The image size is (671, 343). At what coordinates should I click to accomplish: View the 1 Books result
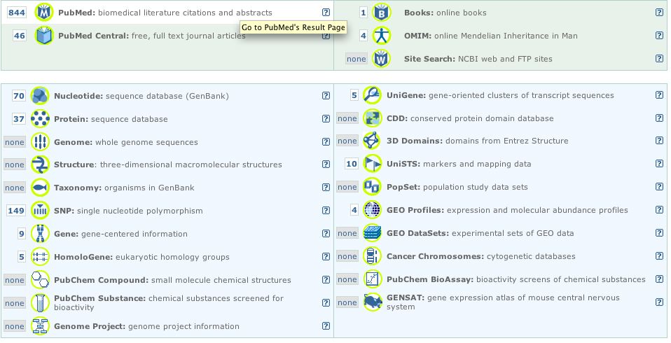click(x=364, y=13)
